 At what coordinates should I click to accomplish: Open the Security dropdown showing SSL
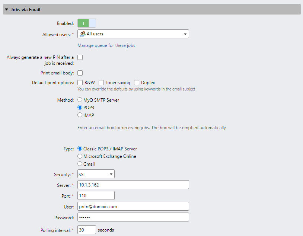(x=111, y=174)
